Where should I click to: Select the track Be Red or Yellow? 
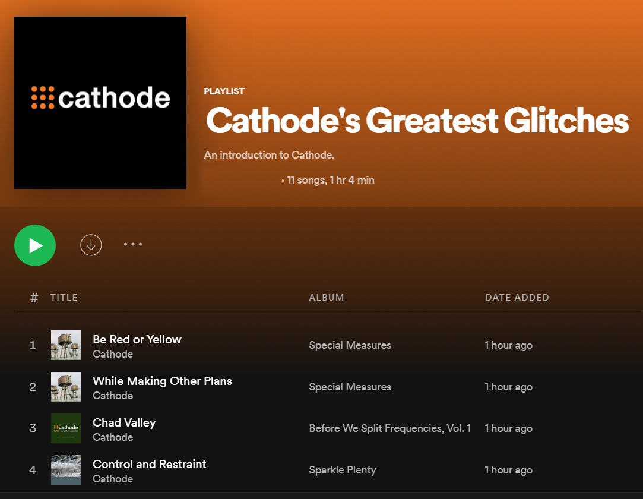137,339
